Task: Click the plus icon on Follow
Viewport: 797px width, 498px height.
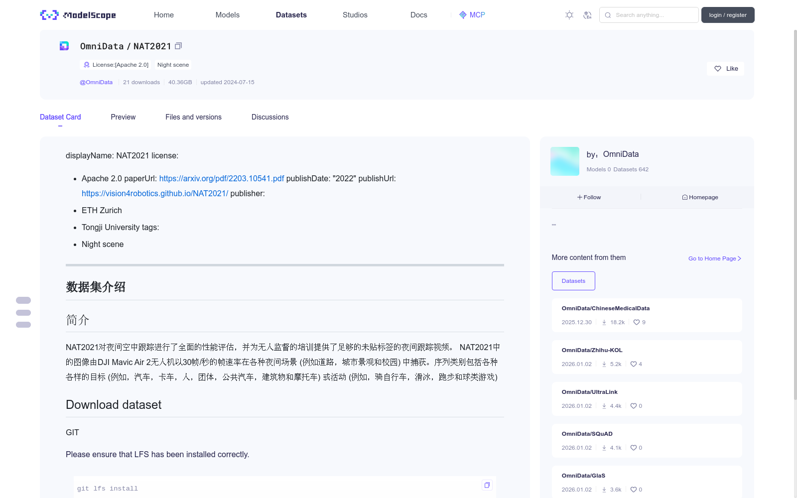Action: tap(580, 197)
